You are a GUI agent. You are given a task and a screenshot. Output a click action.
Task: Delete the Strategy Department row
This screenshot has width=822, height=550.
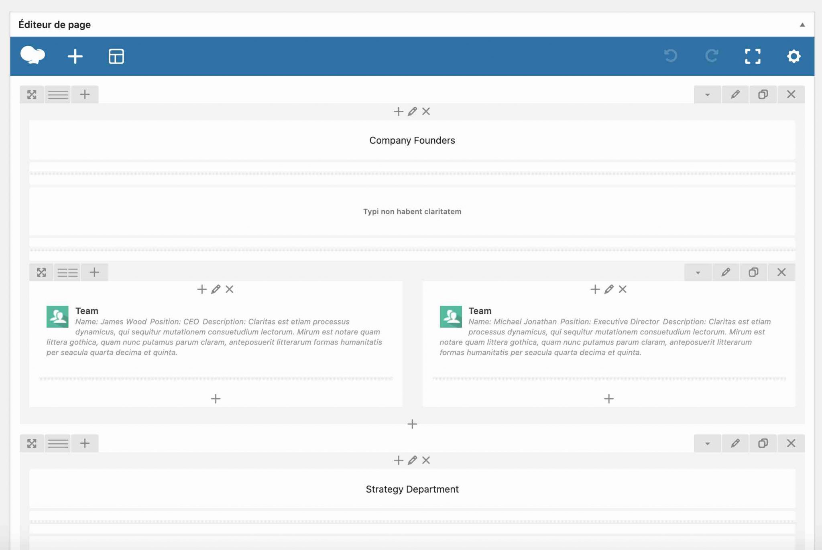pos(791,444)
